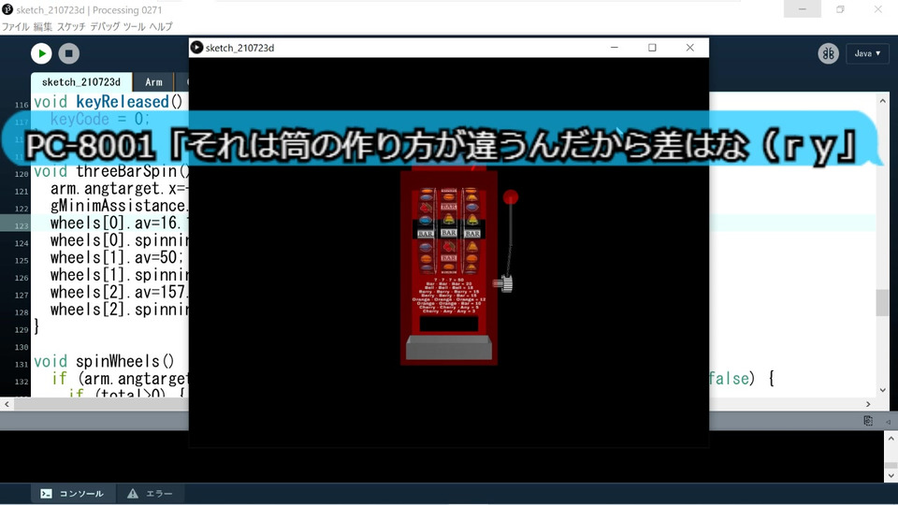The image size is (898, 505).
Task: Open the デバッグ menu
Action: 105,27
